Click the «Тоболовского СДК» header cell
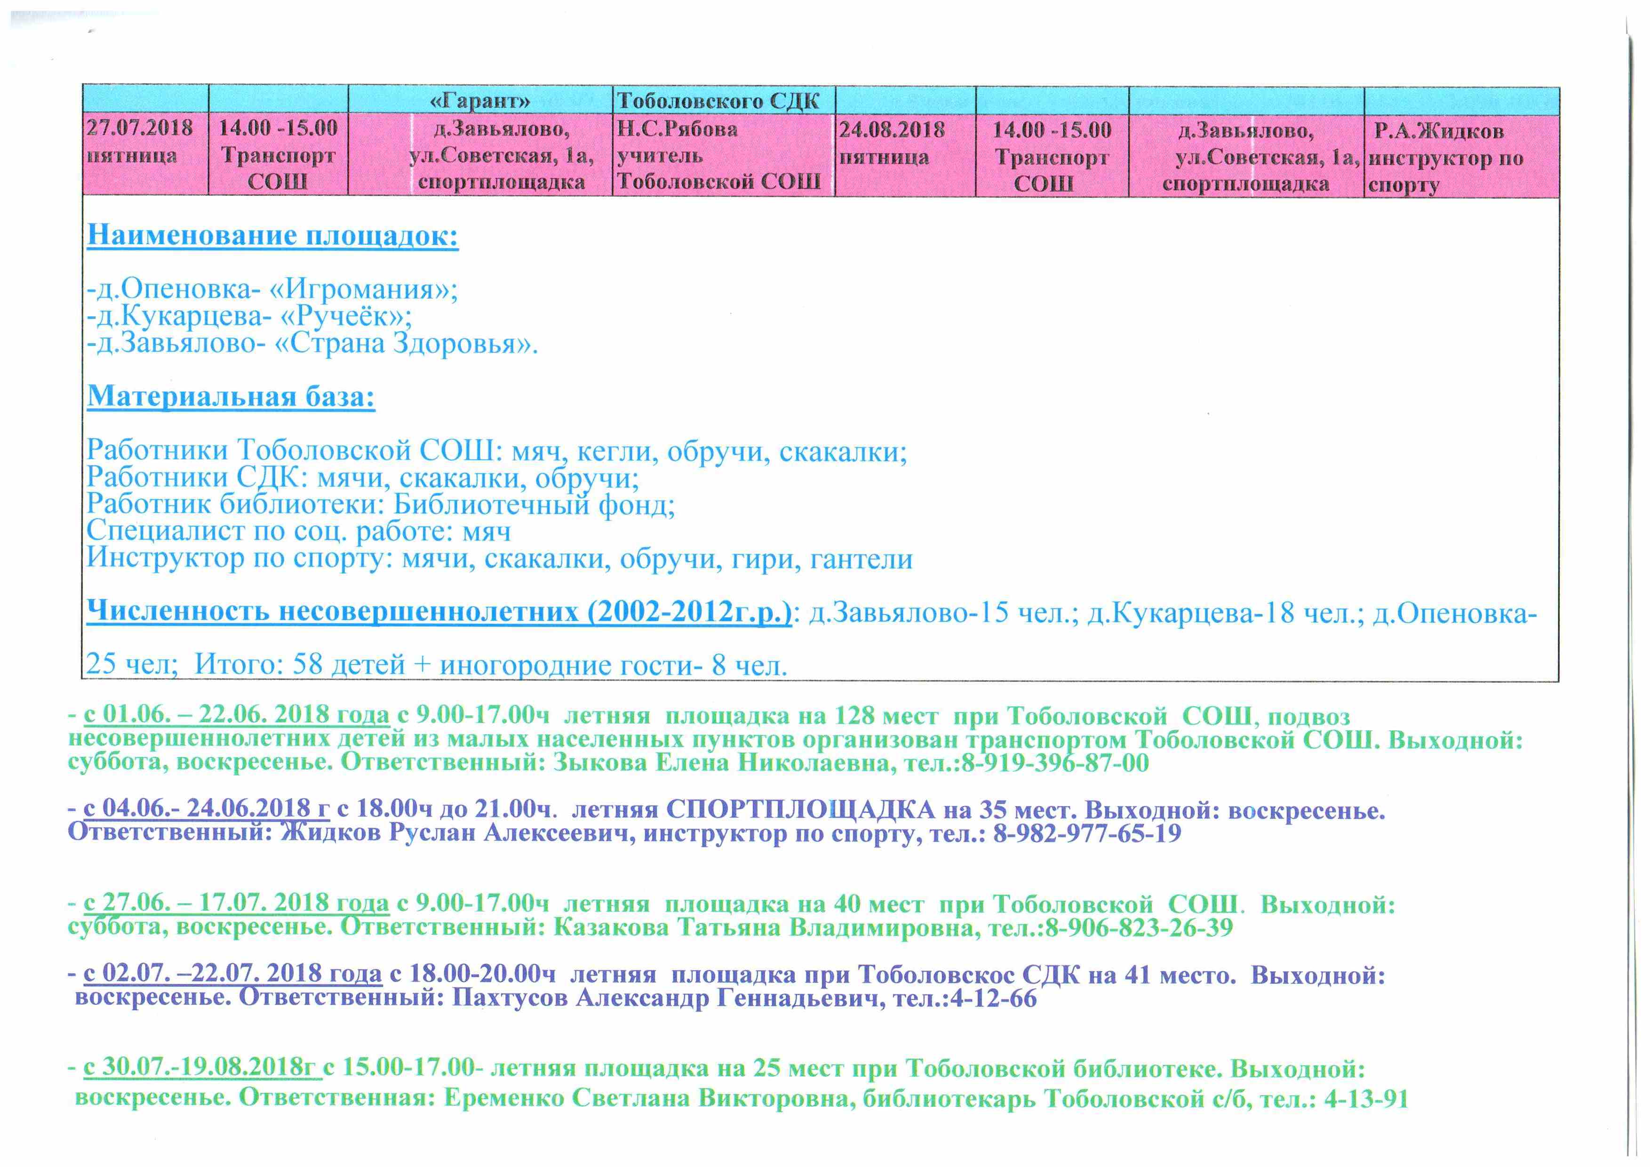This screenshot has height=1167, width=1650. coord(718,101)
